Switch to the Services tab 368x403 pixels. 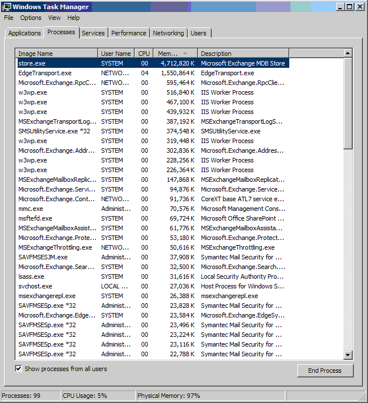(x=93, y=33)
